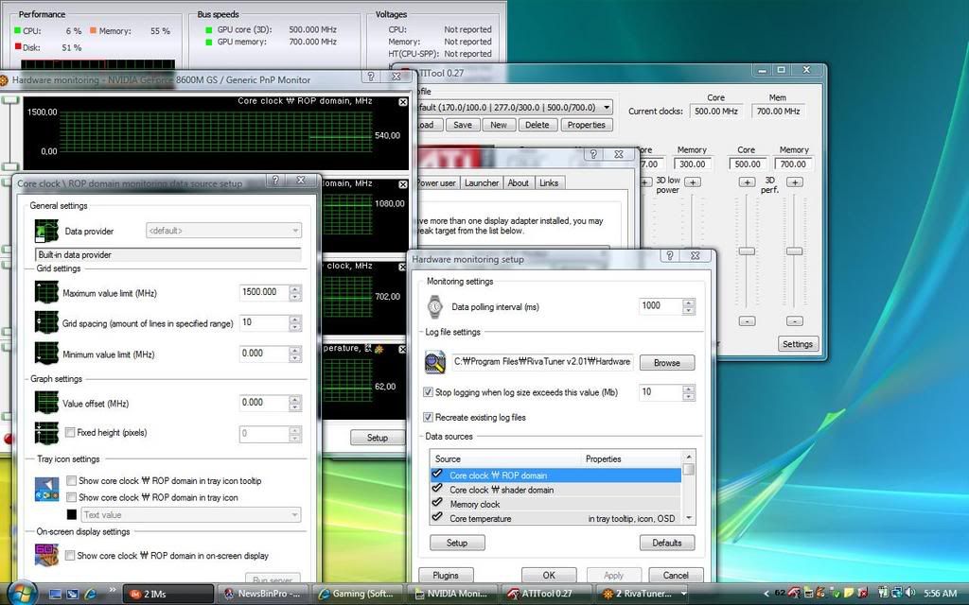The width and height of the screenshot is (969, 605).
Task: Launch Internet Explorer from quick launch
Action: 90,594
